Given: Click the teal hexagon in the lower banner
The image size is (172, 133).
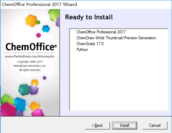Looking at the screenshot, I should point(24,90).
